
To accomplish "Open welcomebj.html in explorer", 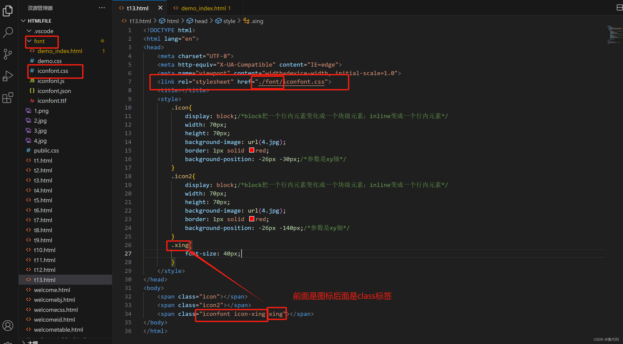I will 65,300.
